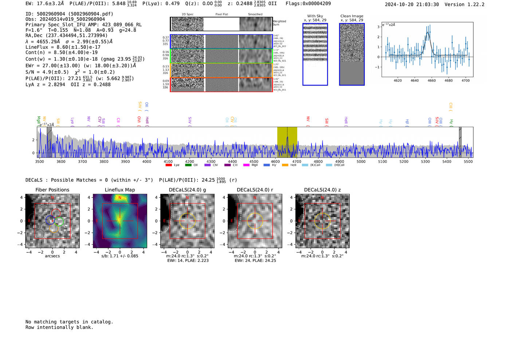
Task: Click the green fiber circle in Fiber Positions
Action: (x=59, y=221)
